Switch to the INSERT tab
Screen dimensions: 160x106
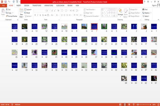click(x=19, y=6)
